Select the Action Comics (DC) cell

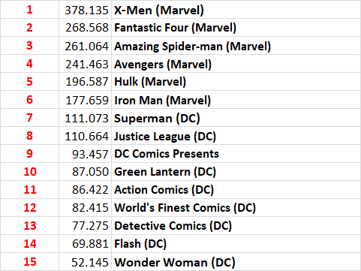click(236, 190)
